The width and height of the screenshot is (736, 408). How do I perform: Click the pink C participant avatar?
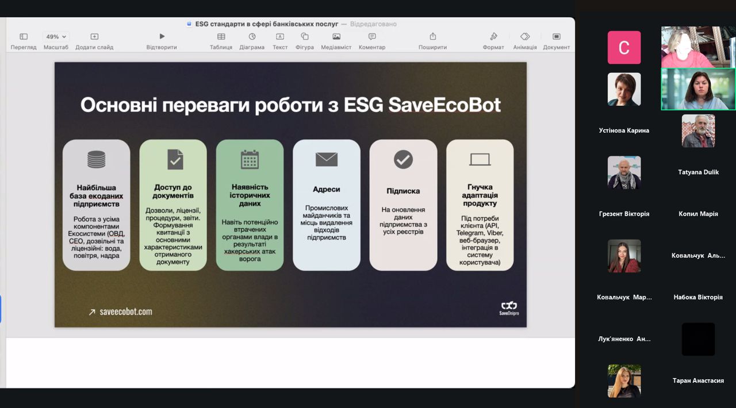[x=624, y=48]
